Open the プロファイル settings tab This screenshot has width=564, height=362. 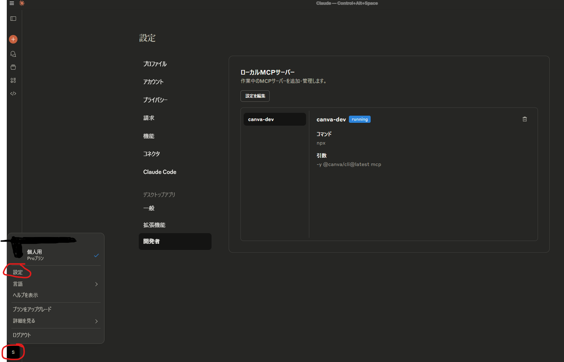point(175,64)
